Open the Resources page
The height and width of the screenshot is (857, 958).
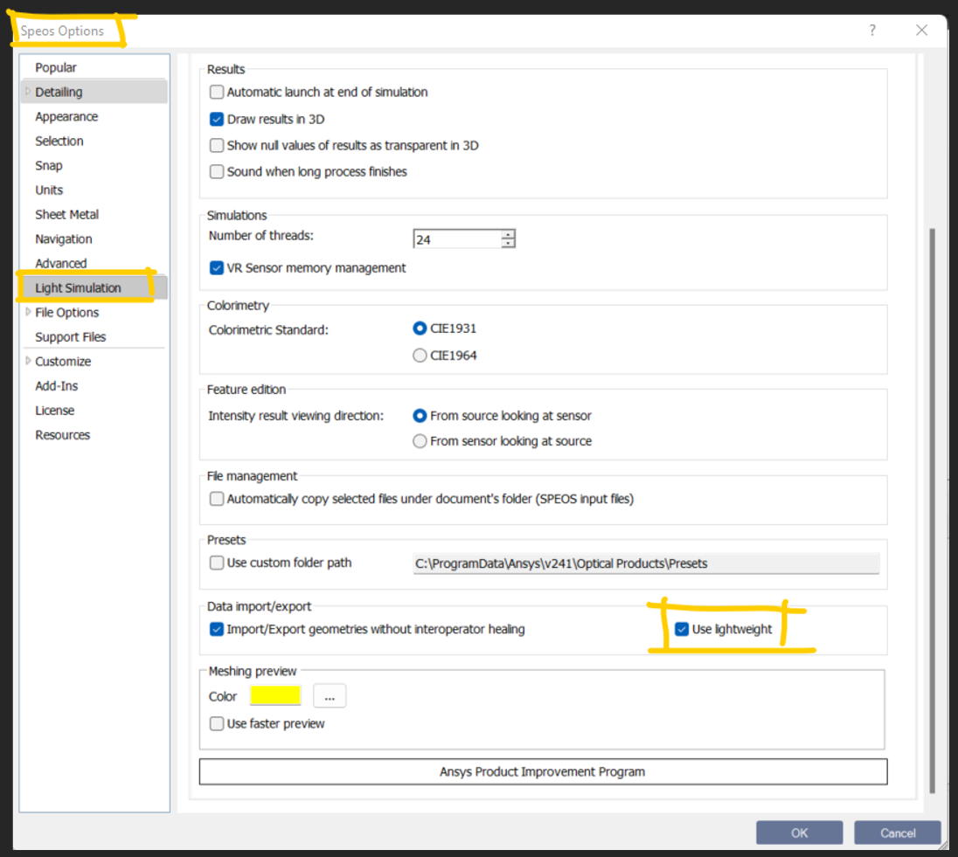(62, 434)
